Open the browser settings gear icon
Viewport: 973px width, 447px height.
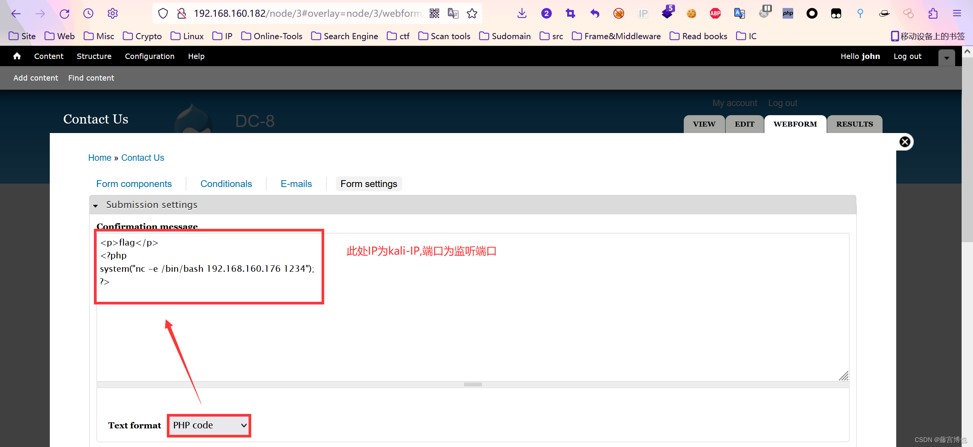tap(113, 14)
